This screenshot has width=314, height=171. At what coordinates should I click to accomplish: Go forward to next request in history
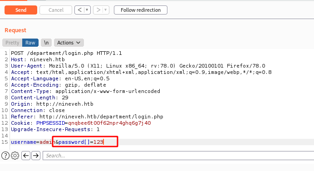click(98, 10)
